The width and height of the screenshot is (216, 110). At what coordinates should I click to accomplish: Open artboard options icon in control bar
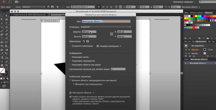pos(116,7)
